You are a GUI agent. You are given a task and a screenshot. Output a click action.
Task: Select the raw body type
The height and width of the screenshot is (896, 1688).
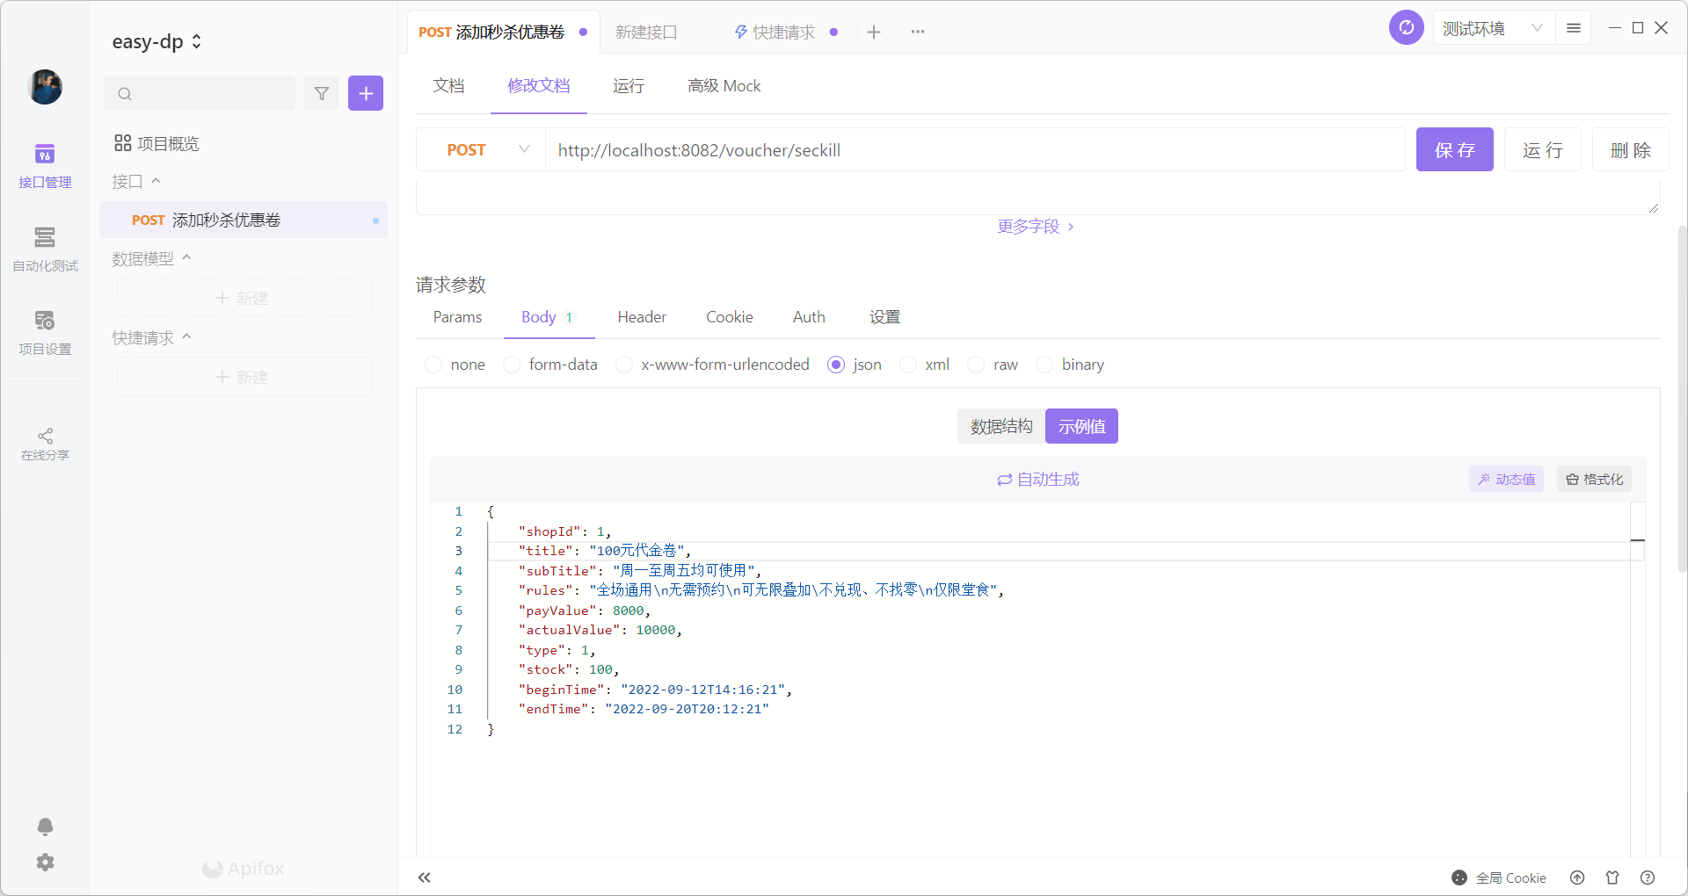(976, 365)
